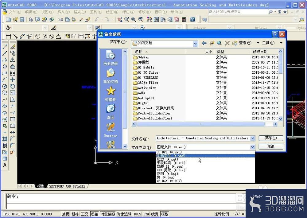Click the Save floppy-disk icon in the toolbar
Image resolution: width=307 pixels, height=218 pixels.
pyautogui.click(x=22, y=20)
